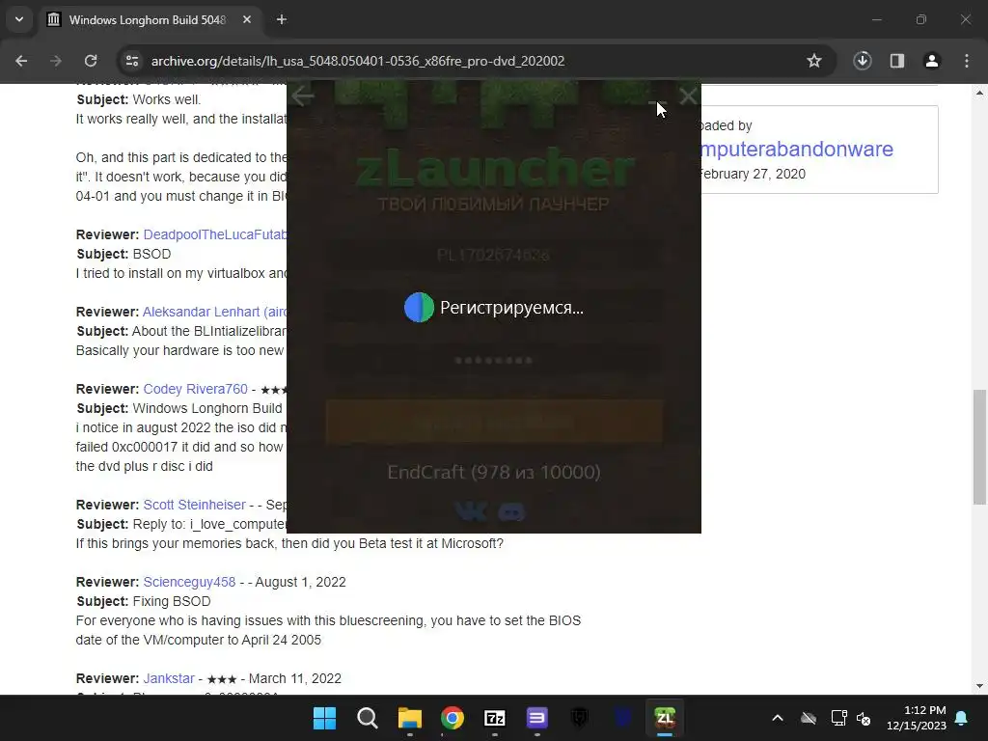Close the zLauncher window
Screen dimensions: 988x741
pyautogui.click(x=688, y=96)
